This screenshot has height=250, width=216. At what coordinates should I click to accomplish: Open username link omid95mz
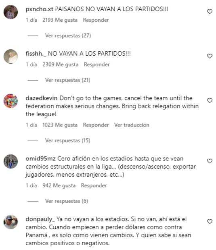click(x=40, y=158)
